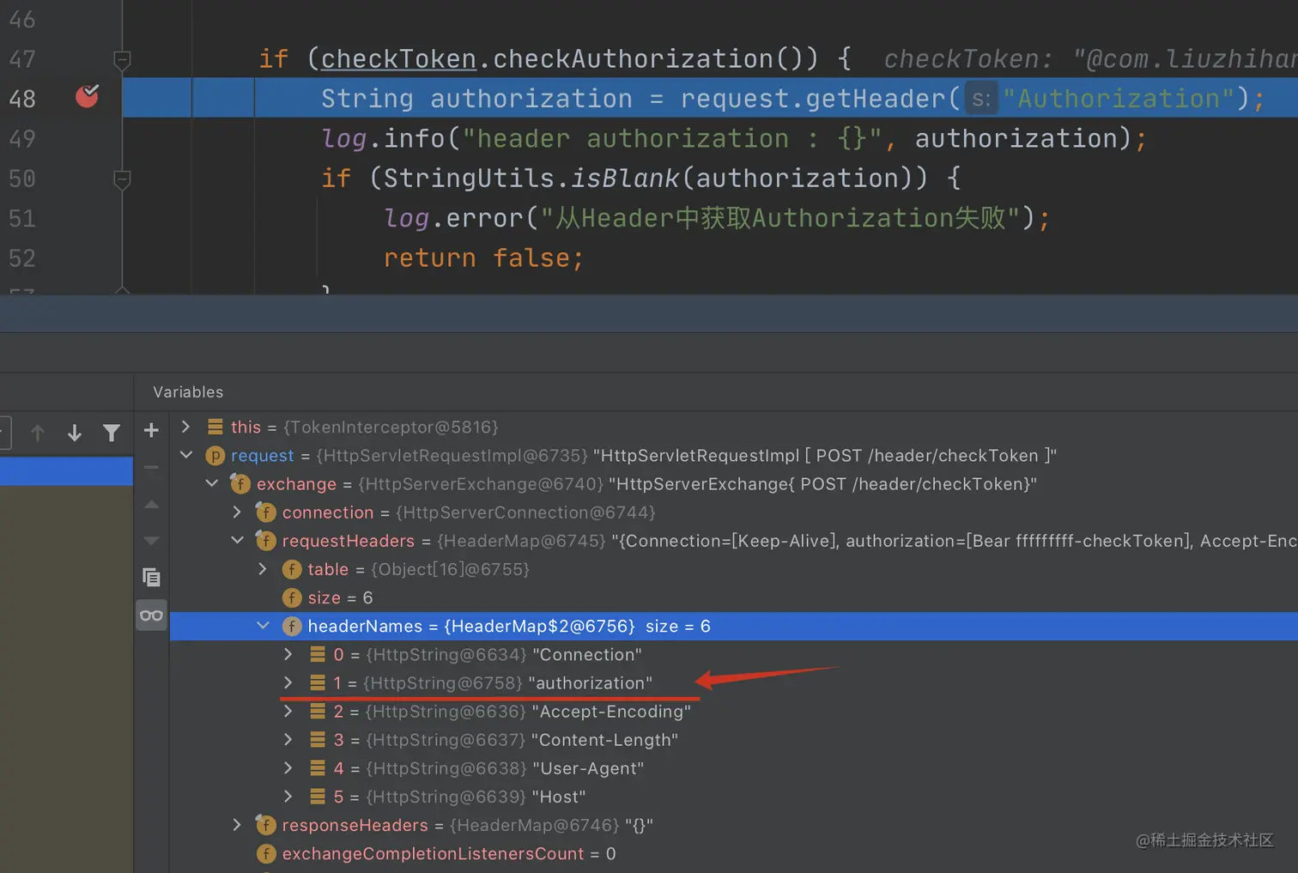Expand the table Object[16] node
This screenshot has height=873, width=1298.
click(263, 568)
